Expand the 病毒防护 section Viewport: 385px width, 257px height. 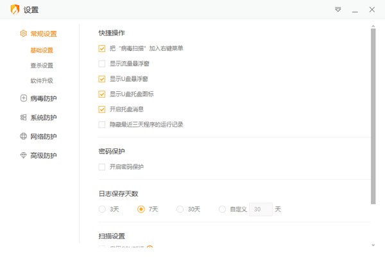coord(44,98)
